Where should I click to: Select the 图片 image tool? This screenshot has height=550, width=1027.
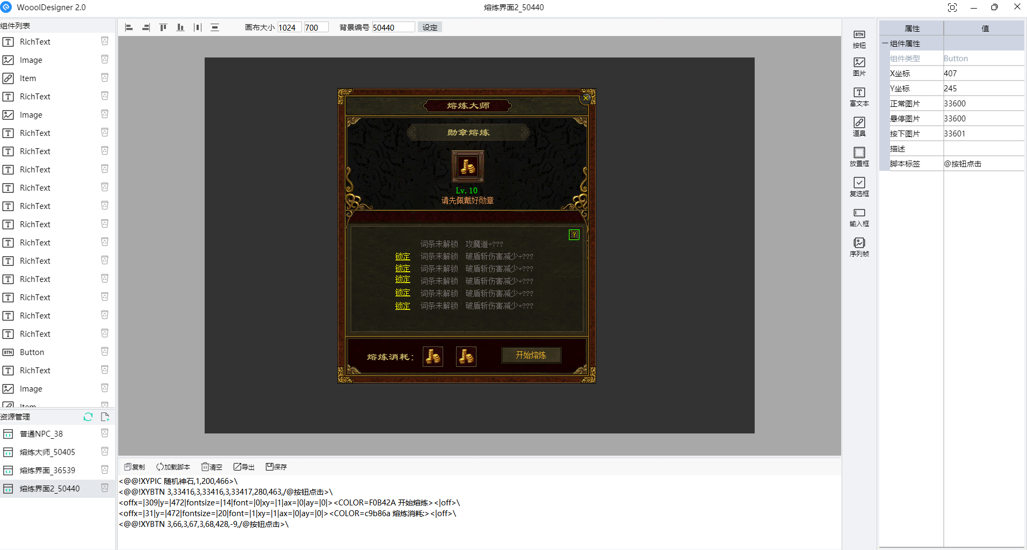coord(859,67)
